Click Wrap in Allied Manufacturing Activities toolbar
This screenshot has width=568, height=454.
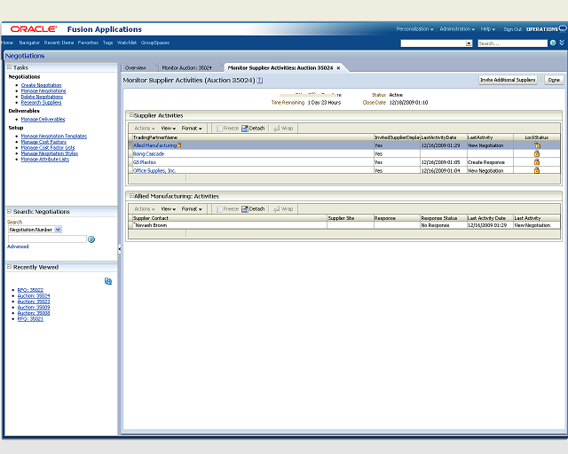[283, 209]
